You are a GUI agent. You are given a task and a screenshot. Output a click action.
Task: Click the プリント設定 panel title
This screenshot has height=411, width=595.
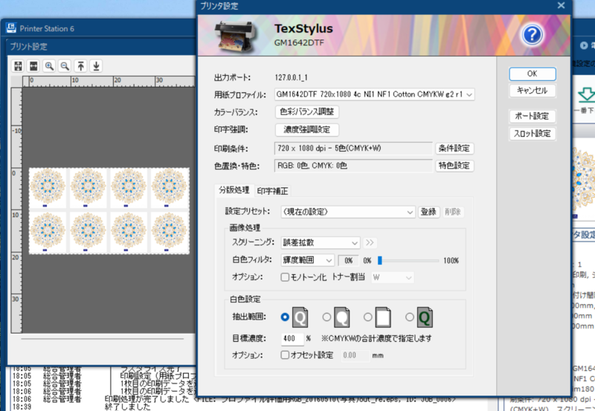point(28,47)
